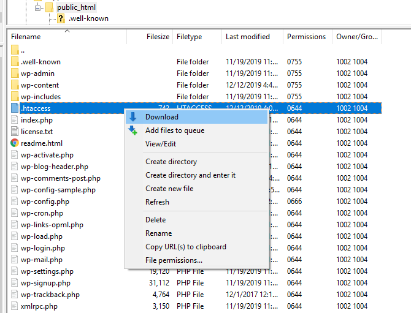Select File permissions... menu entry

(x=174, y=260)
